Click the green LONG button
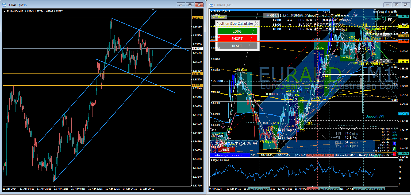This screenshot has height=195, width=411. [237, 31]
